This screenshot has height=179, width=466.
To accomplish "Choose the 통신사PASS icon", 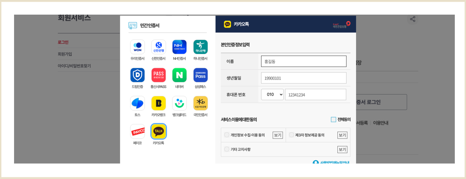I will [x=159, y=75].
